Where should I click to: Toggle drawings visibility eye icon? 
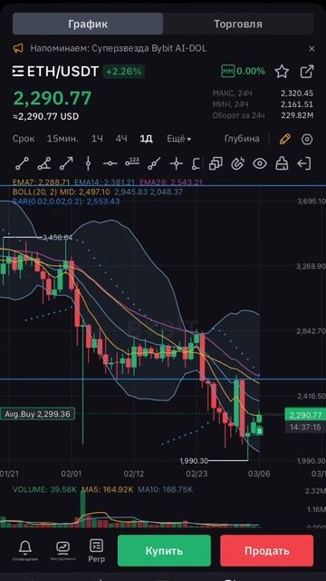(x=260, y=163)
